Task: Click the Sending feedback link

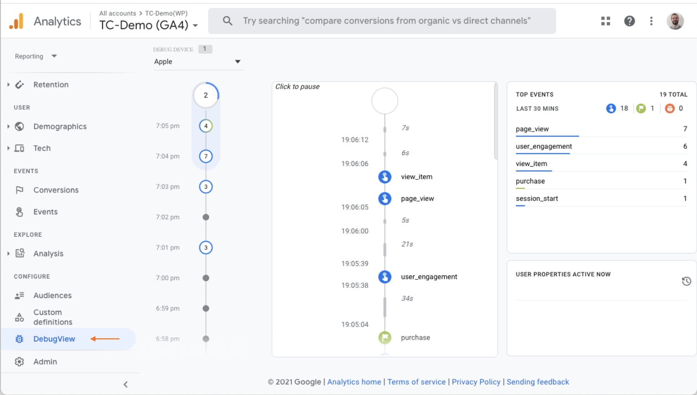Action: (x=538, y=382)
